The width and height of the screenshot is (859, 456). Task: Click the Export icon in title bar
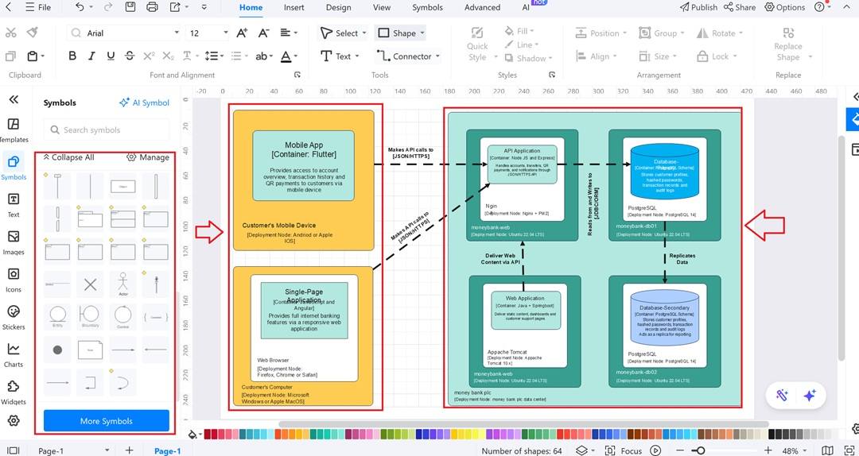point(175,7)
